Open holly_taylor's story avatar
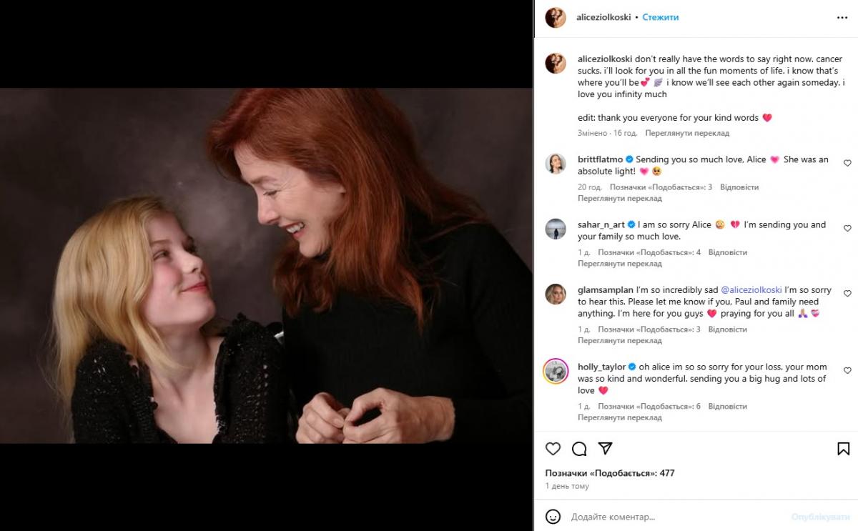Screen dimensions: 858x531 [556, 372]
